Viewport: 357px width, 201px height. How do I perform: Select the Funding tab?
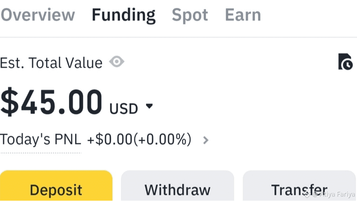123,15
